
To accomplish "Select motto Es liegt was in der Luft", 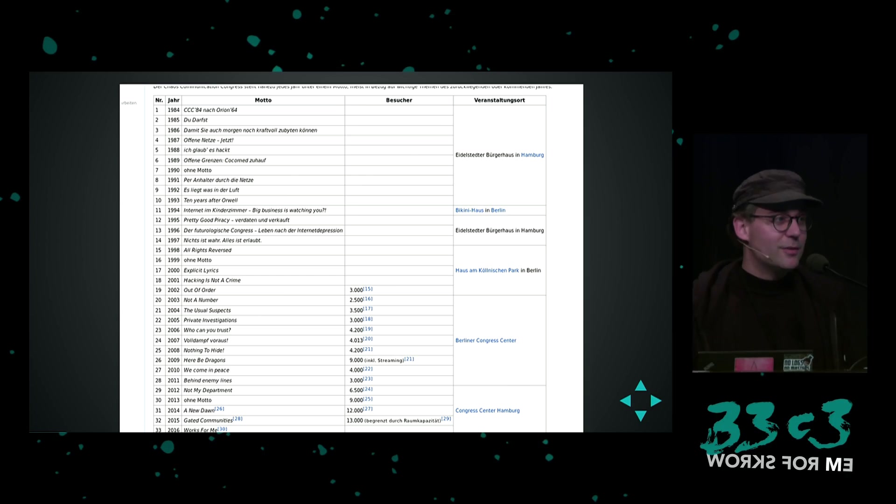I will pos(211,190).
